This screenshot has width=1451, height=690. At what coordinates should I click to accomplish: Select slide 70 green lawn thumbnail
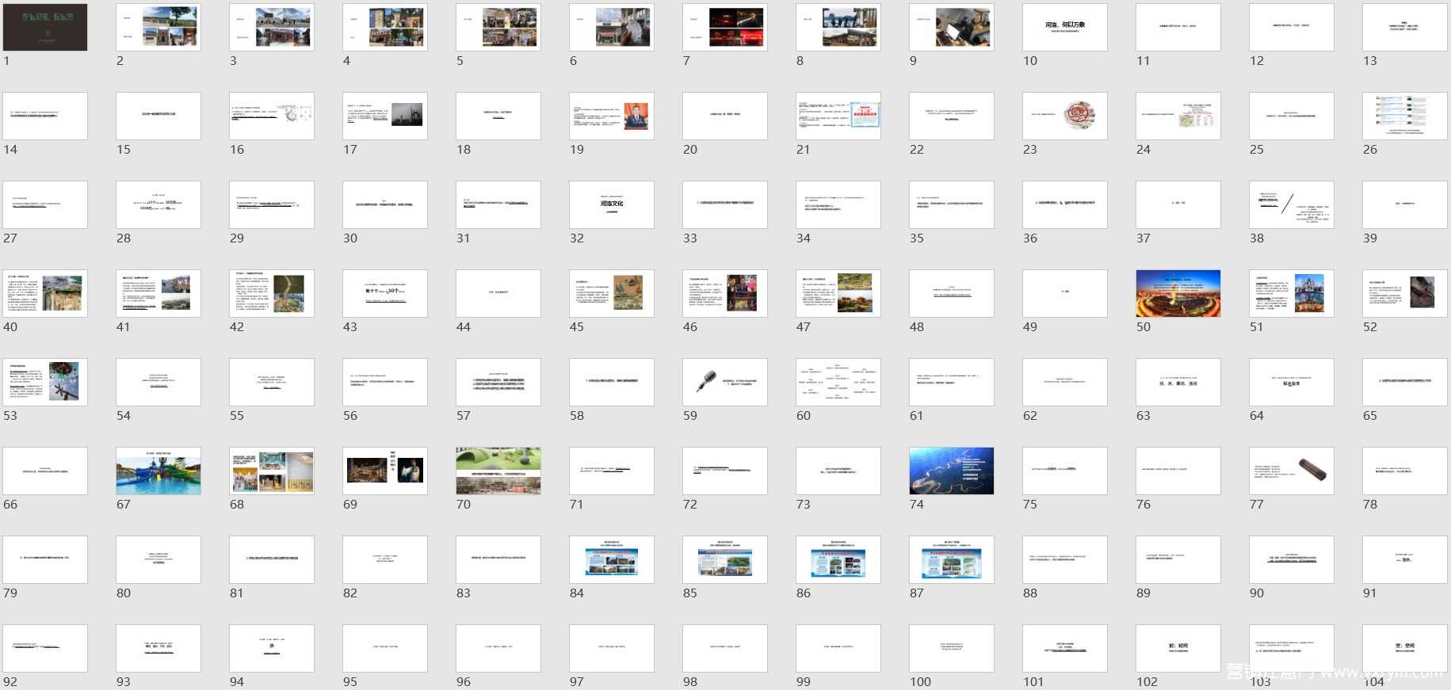click(498, 471)
